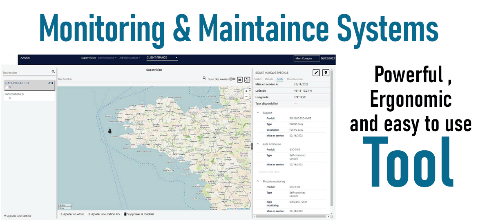Click the list view icon above the map
Viewport: 478px width, 220px height.
coord(240,79)
